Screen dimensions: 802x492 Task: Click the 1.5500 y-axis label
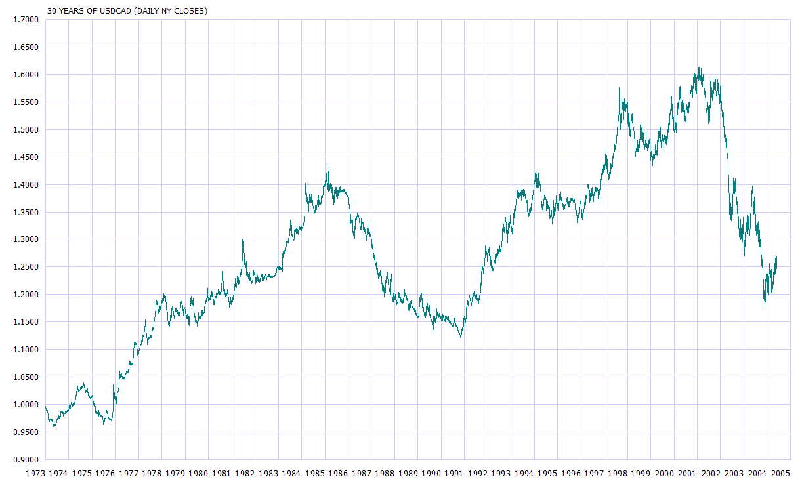(26, 102)
